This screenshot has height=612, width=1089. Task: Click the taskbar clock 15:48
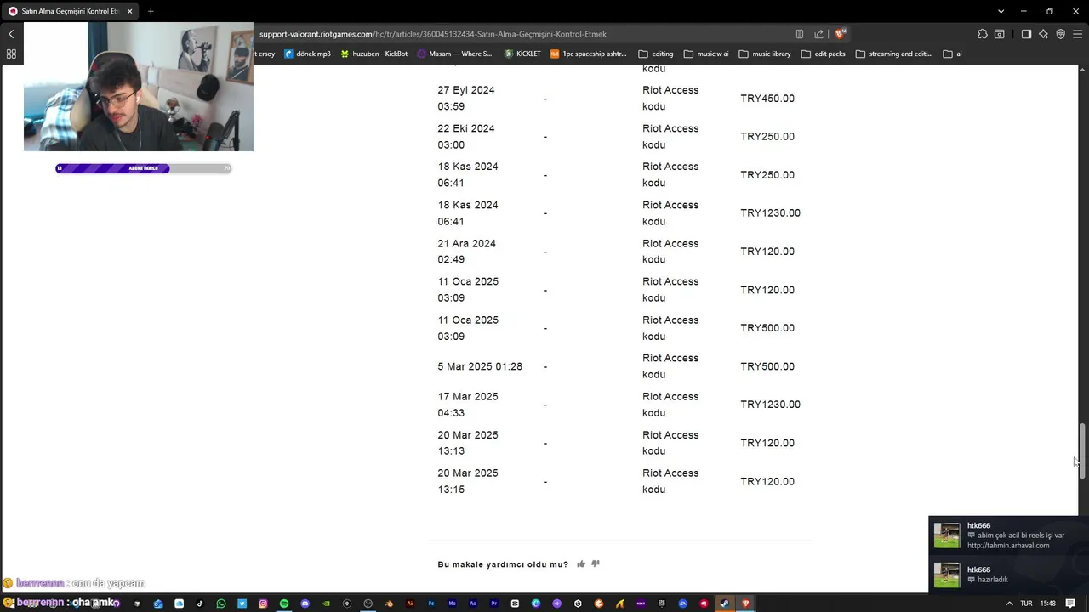tap(1048, 603)
